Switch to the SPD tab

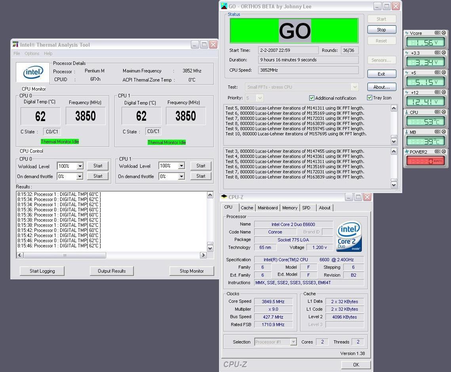point(306,208)
